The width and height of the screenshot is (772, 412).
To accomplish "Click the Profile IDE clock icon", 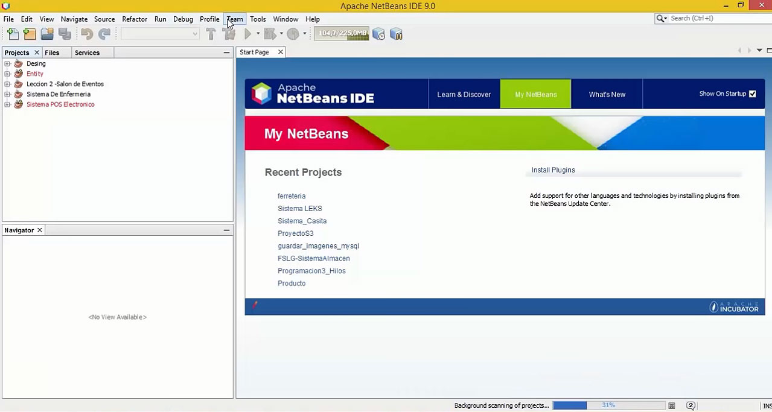I will coord(378,34).
